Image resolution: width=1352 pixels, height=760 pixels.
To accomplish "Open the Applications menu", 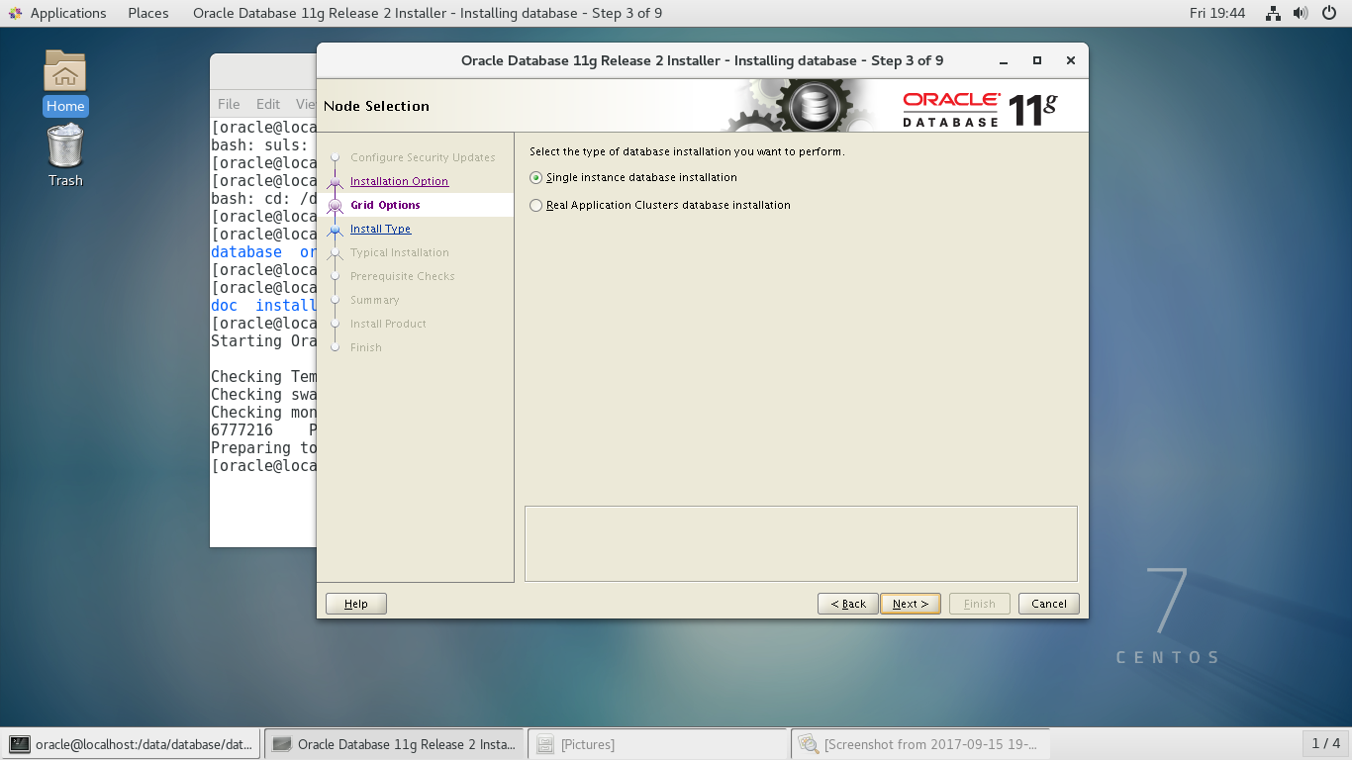I will click(57, 13).
